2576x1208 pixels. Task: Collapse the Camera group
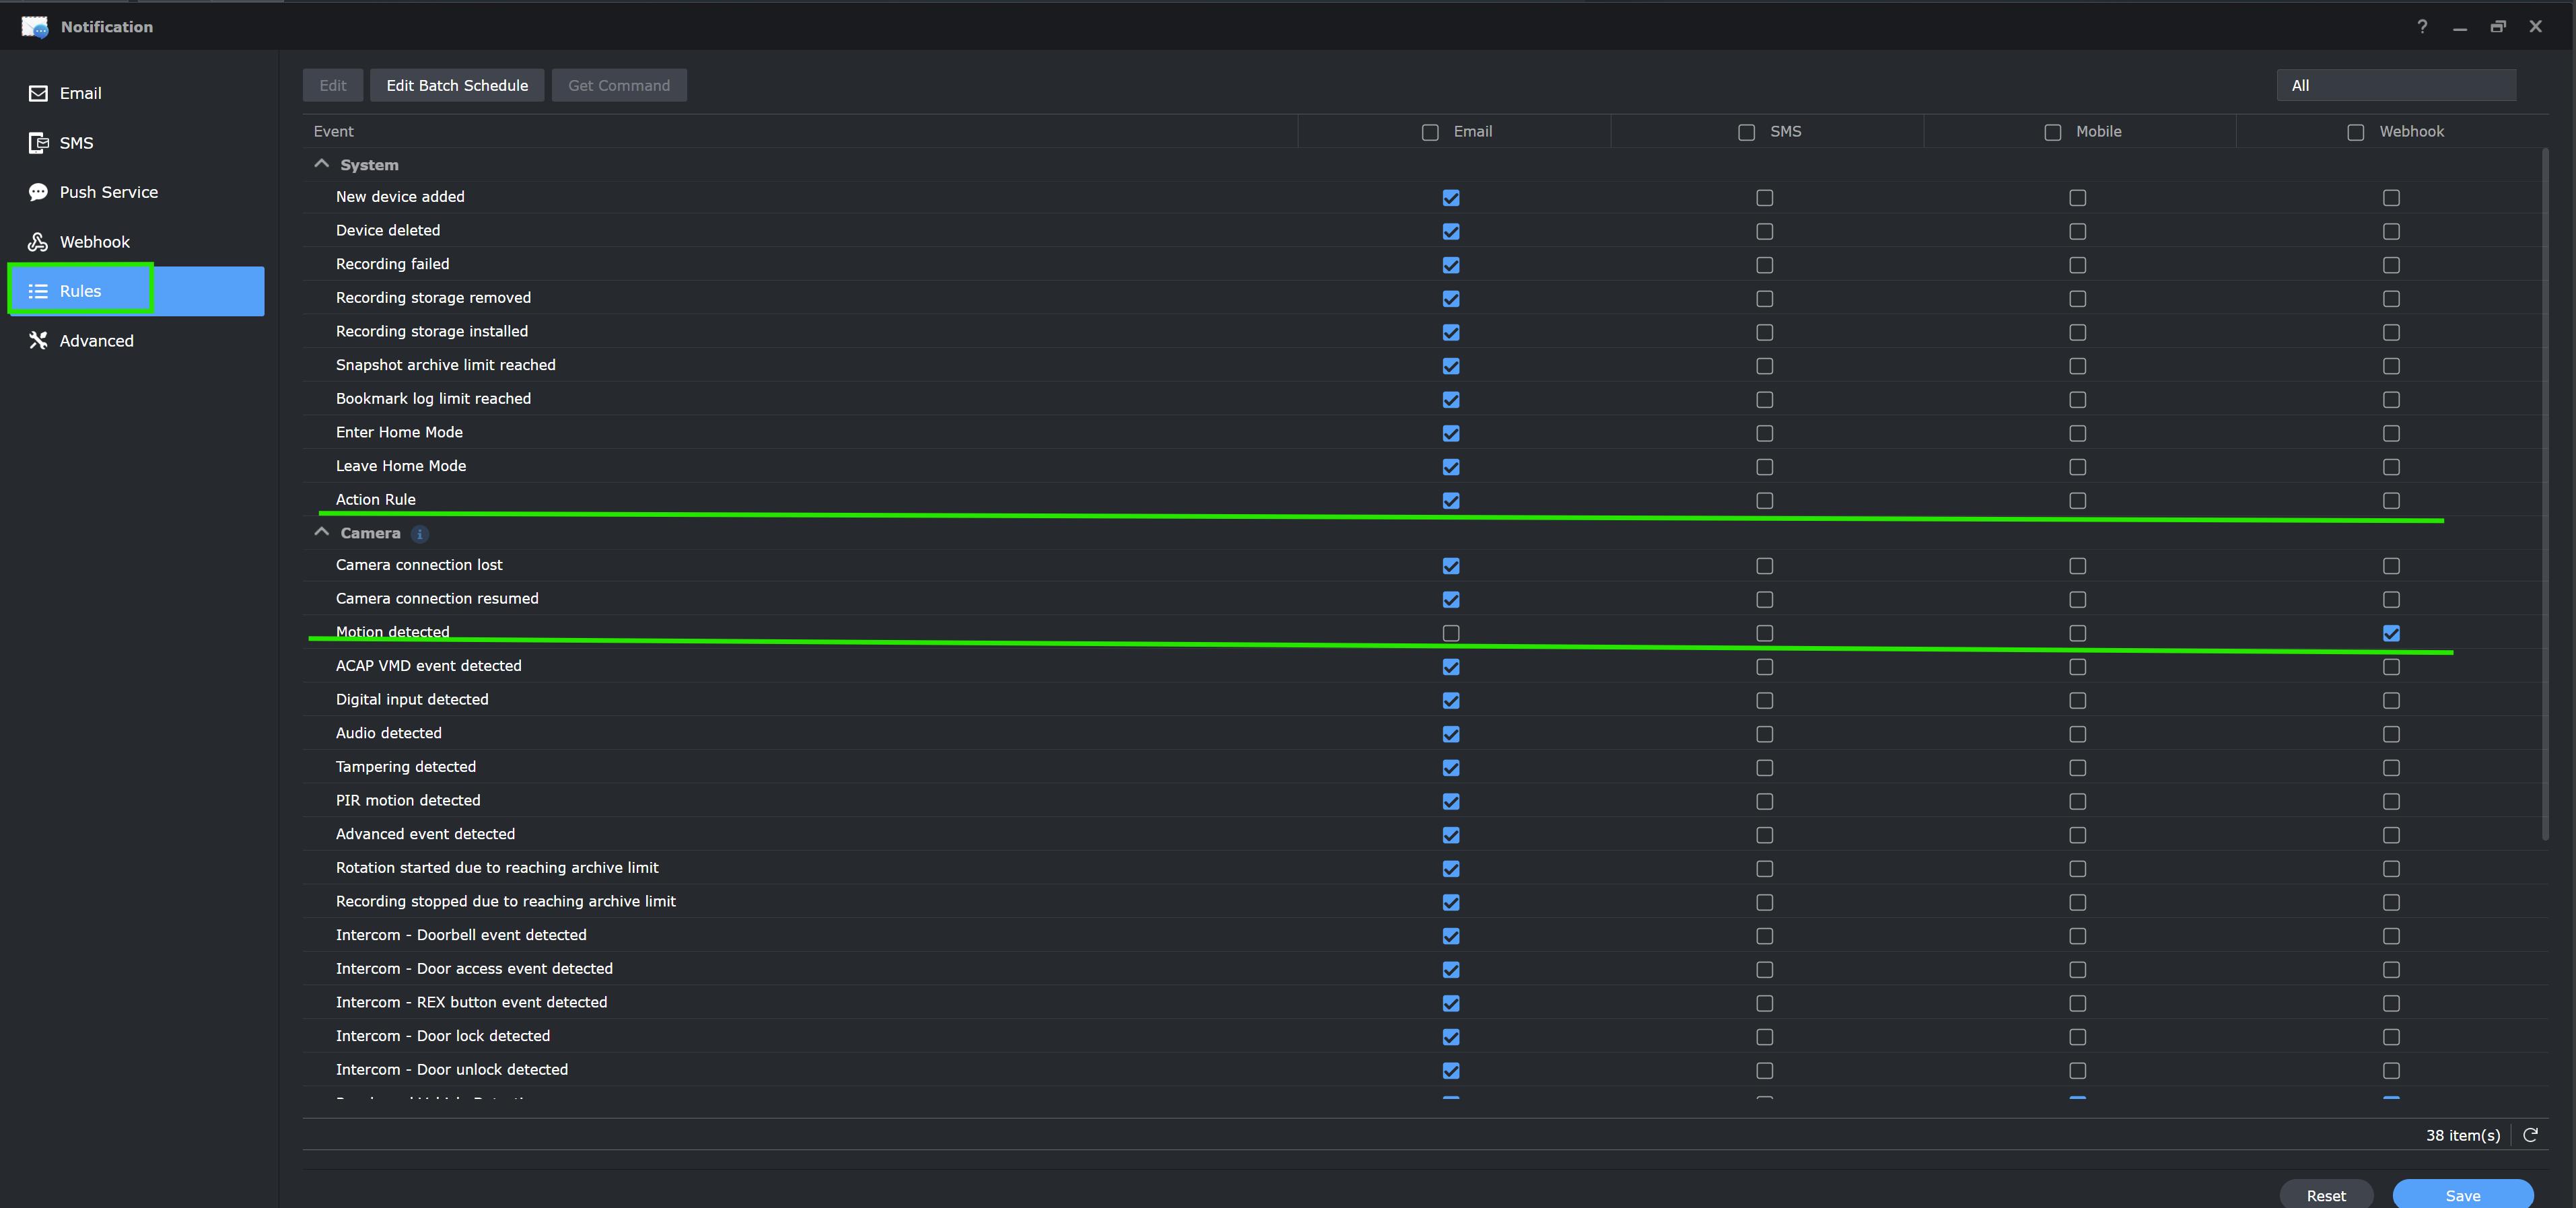[321, 532]
